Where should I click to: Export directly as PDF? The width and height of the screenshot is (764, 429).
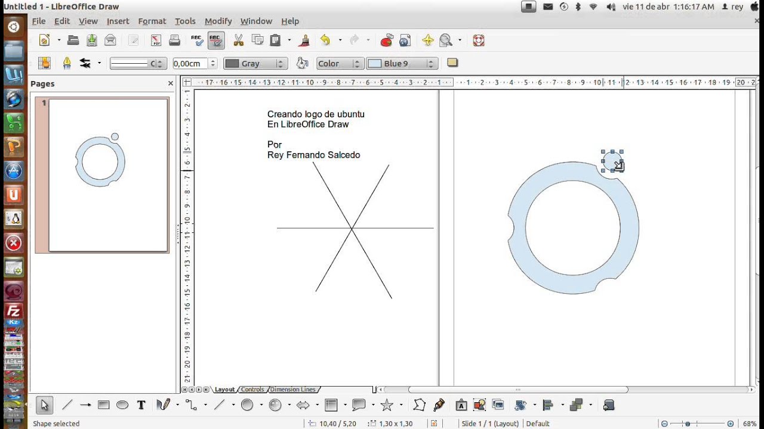pos(156,41)
